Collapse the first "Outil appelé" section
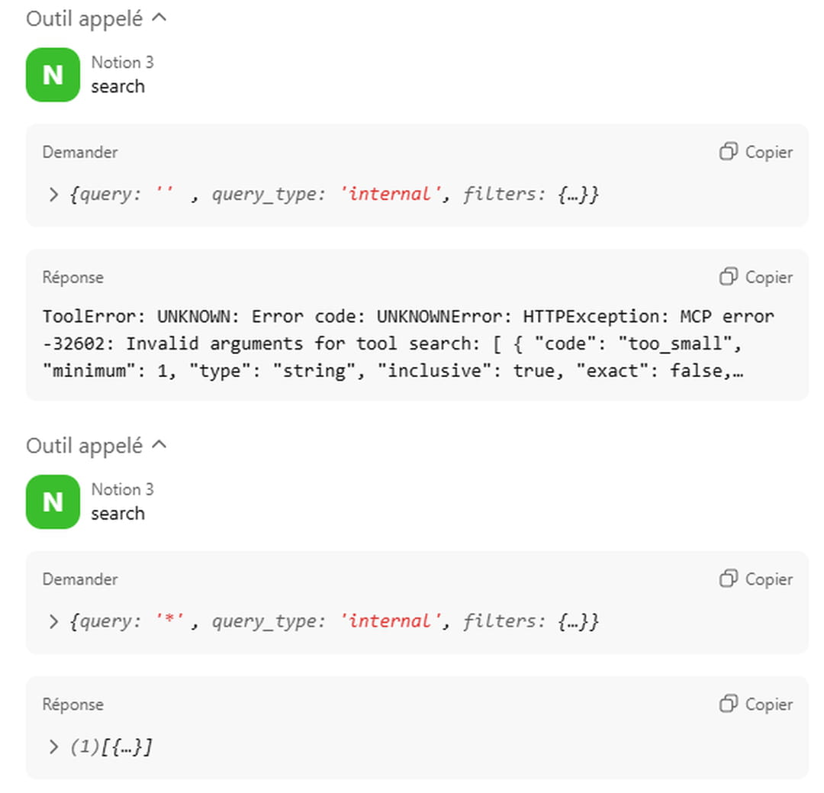824x793 pixels. pos(159,18)
